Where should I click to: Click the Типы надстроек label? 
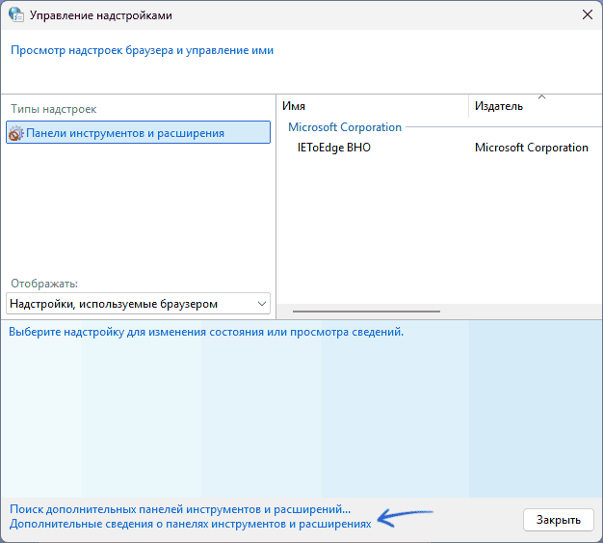[x=54, y=109]
